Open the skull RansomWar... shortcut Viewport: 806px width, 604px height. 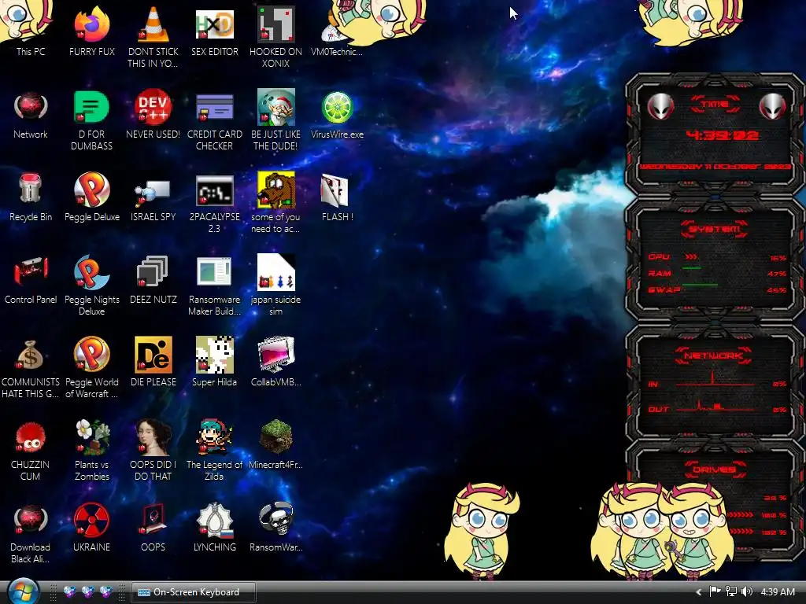point(276,528)
